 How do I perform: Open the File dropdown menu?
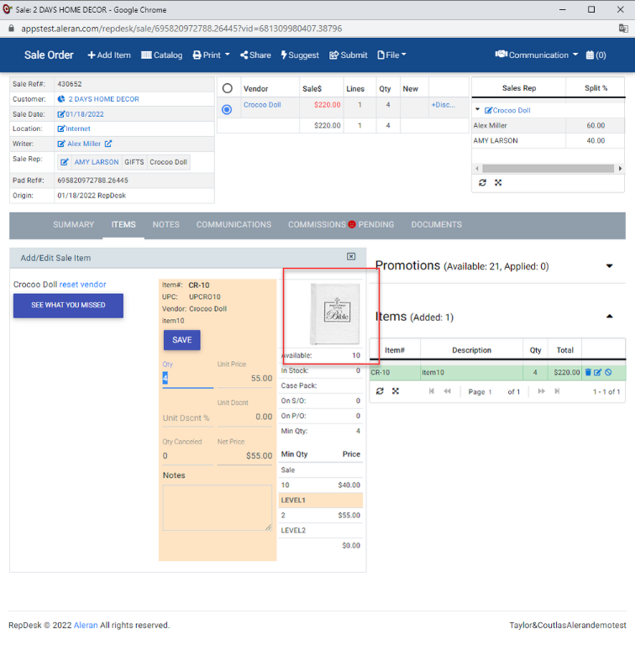(x=391, y=55)
